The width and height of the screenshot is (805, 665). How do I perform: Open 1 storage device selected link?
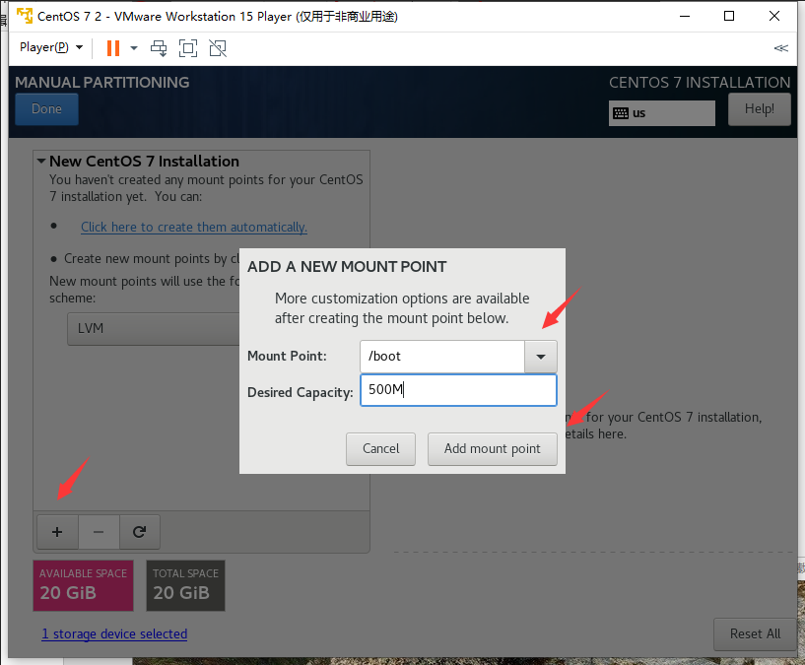coord(114,634)
